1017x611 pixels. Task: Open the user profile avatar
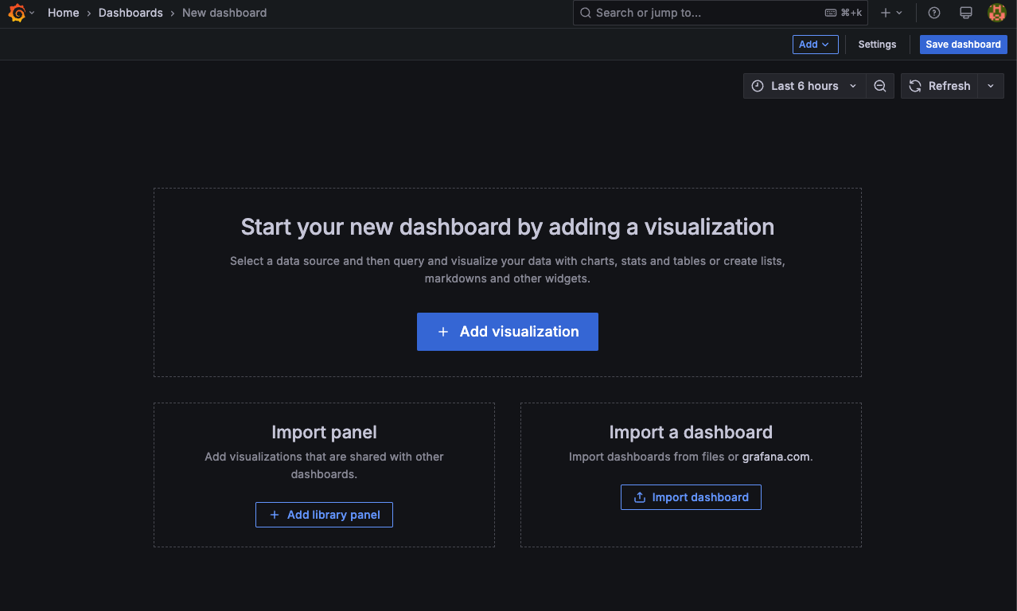pyautogui.click(x=997, y=13)
